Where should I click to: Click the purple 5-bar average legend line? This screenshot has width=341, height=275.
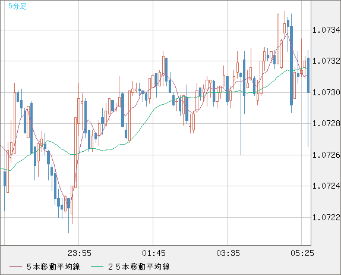(15, 267)
